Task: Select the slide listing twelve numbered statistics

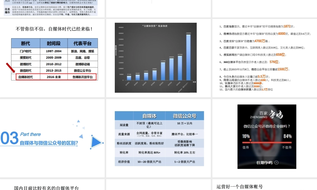Action: pos(265,58)
